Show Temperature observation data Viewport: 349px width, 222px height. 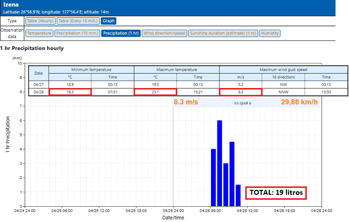(39, 33)
